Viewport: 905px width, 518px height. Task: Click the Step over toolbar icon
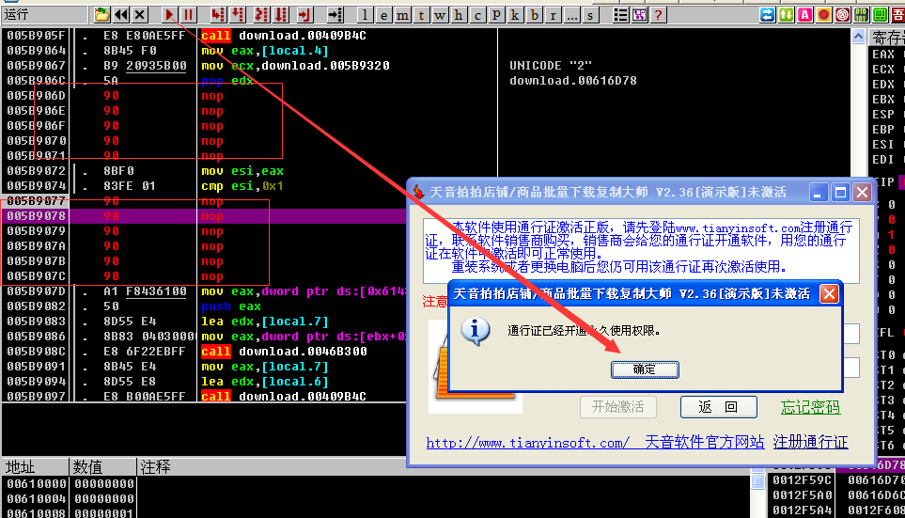(239, 15)
